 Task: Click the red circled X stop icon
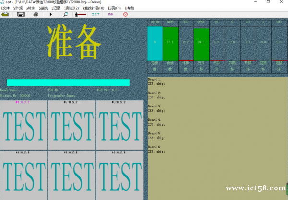[125, 14]
